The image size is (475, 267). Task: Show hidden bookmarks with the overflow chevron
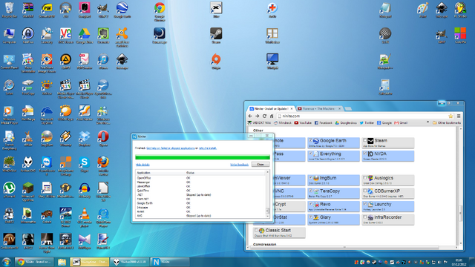[x=427, y=122]
